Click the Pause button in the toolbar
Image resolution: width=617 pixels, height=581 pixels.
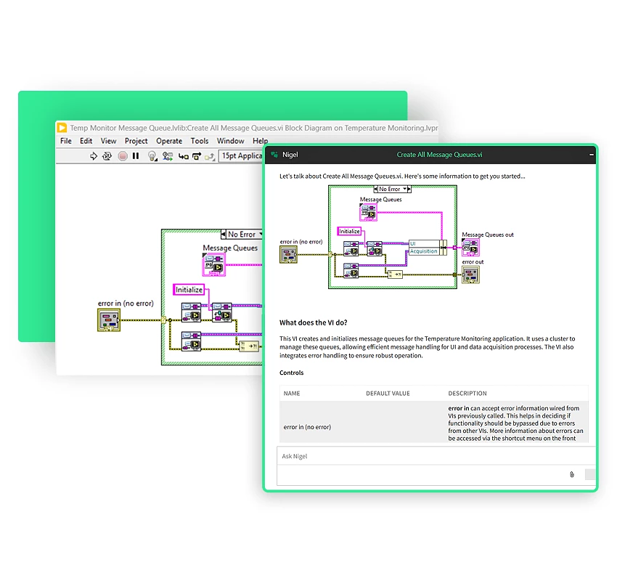[x=136, y=156]
